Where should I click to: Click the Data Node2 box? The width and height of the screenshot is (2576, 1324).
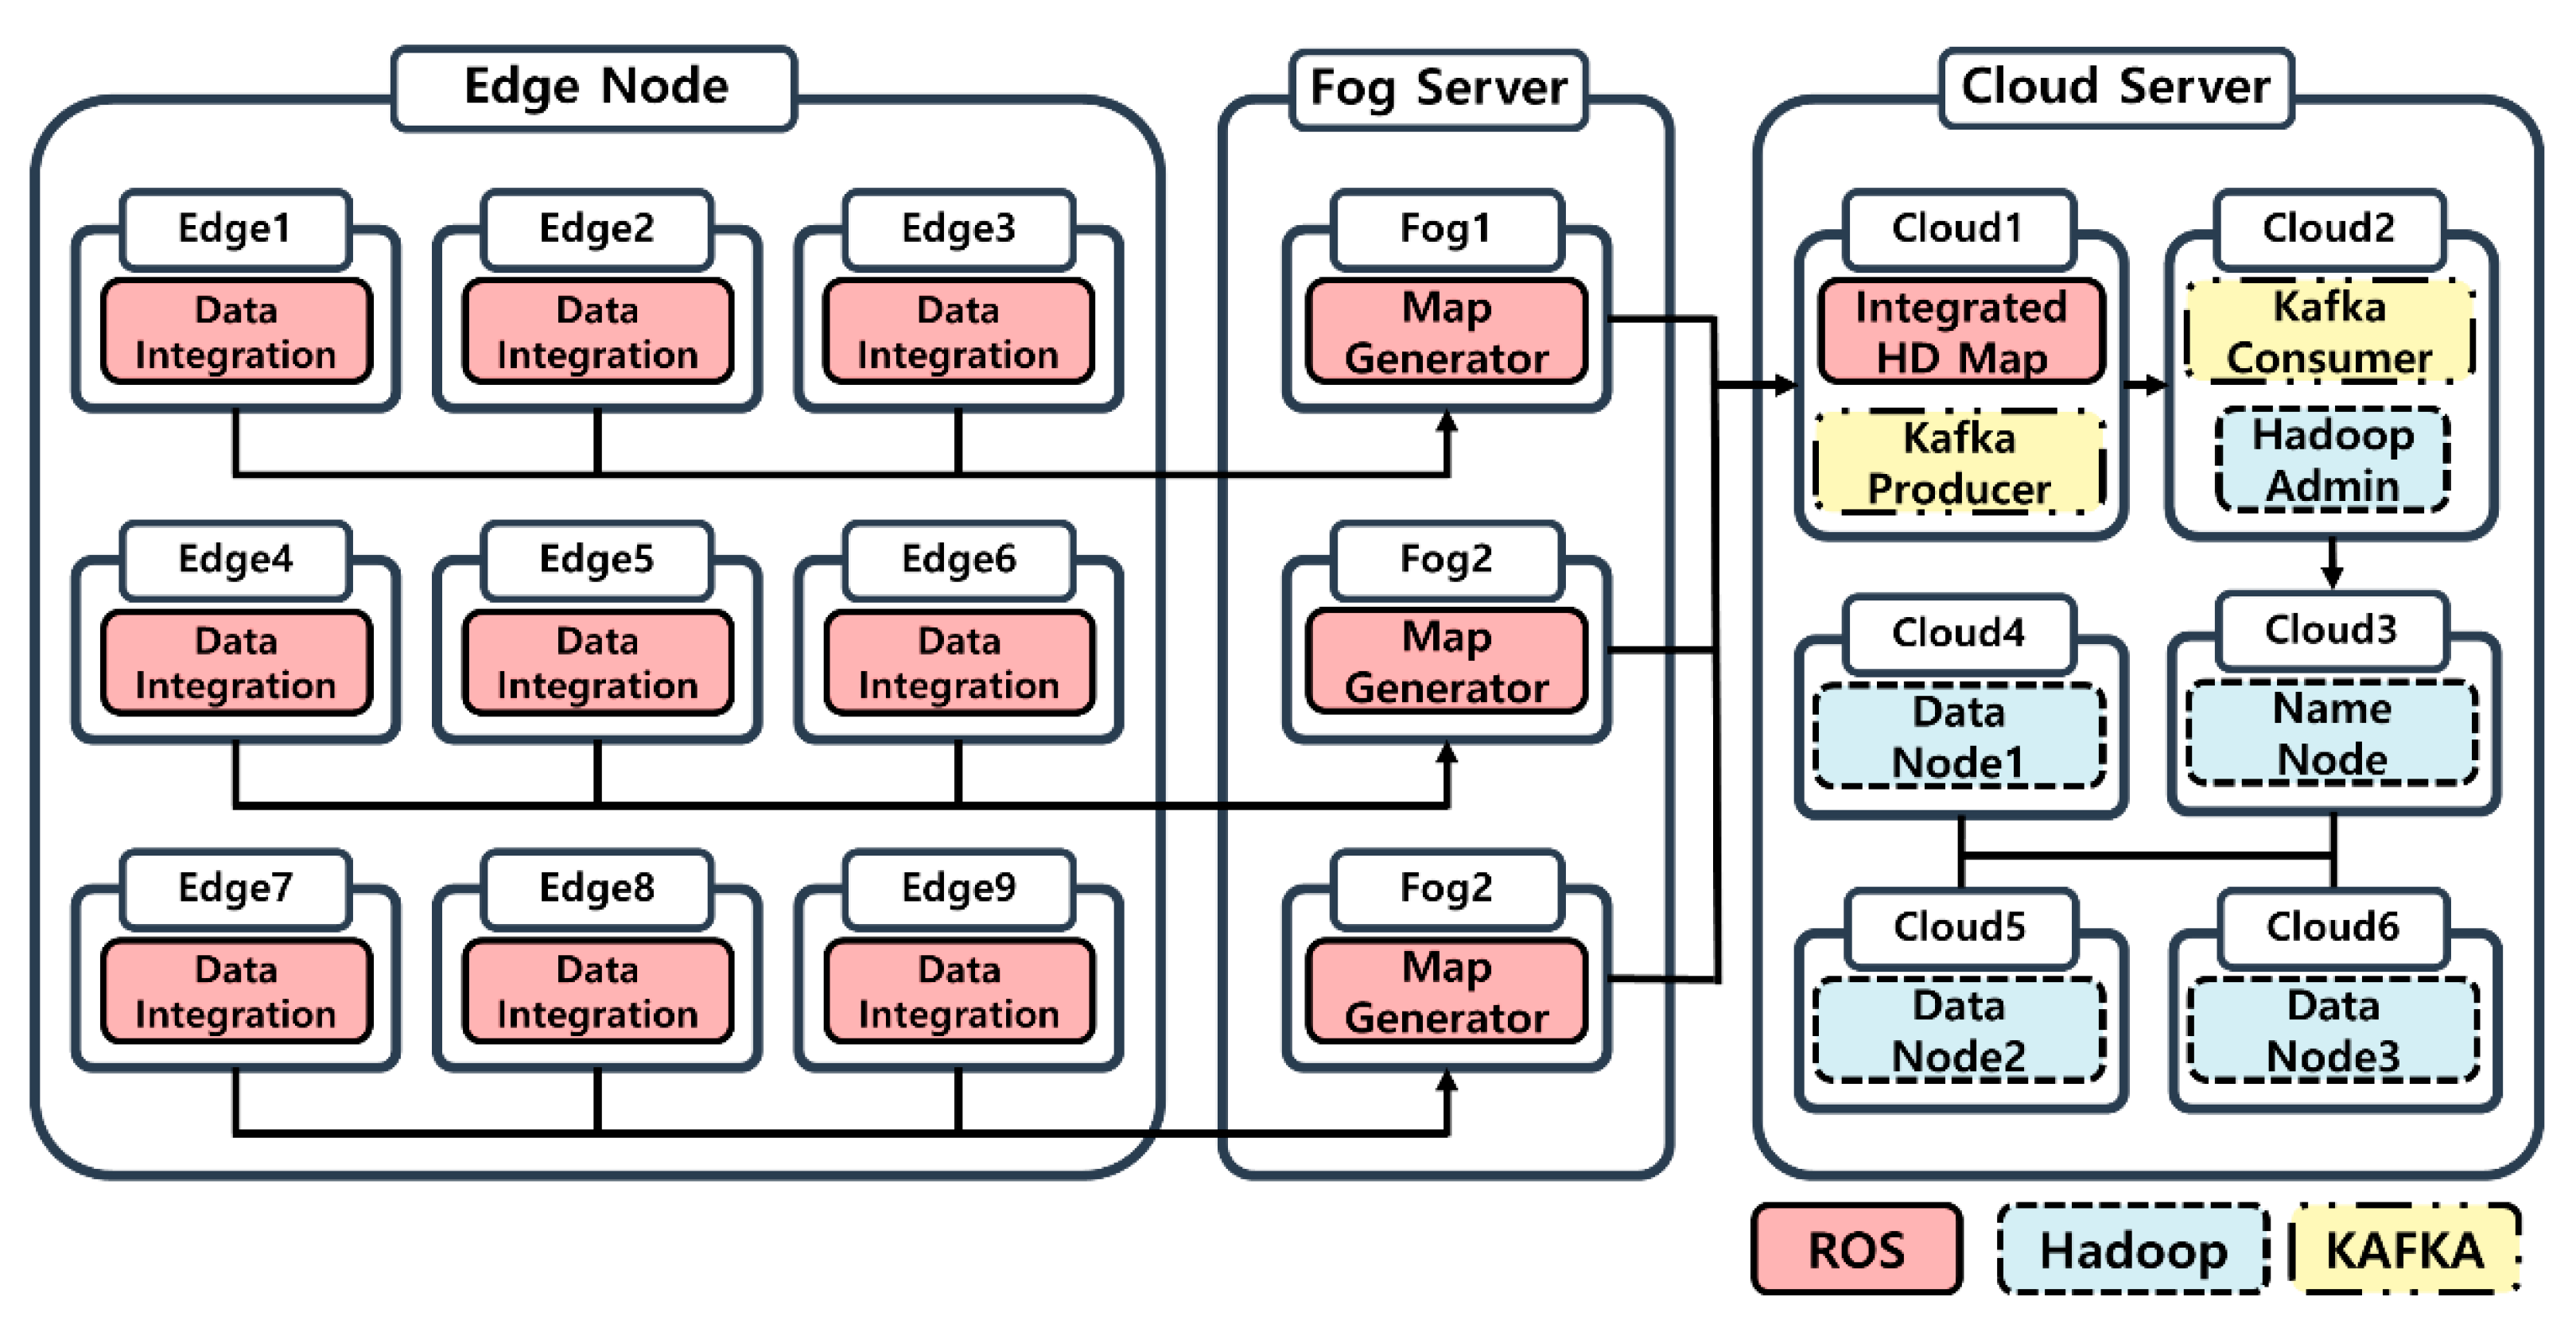(1958, 1030)
